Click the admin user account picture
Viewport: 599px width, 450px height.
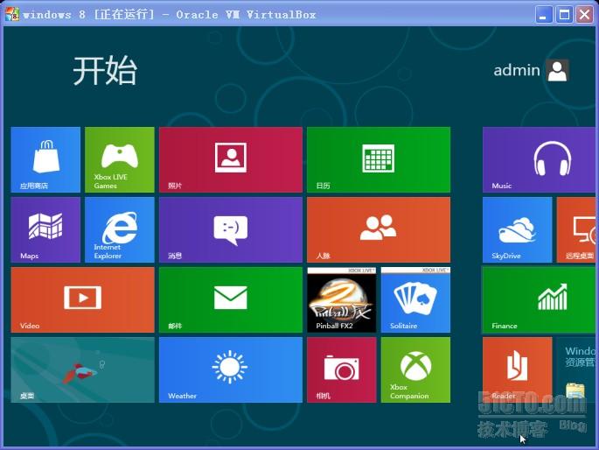coord(557,70)
